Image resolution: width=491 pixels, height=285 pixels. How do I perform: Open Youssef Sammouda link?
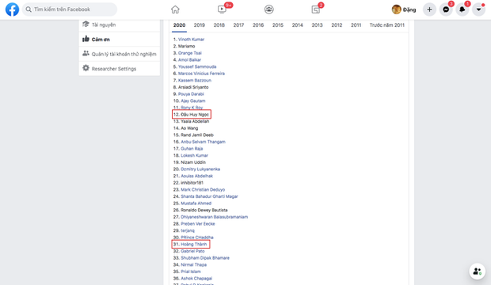click(x=197, y=66)
